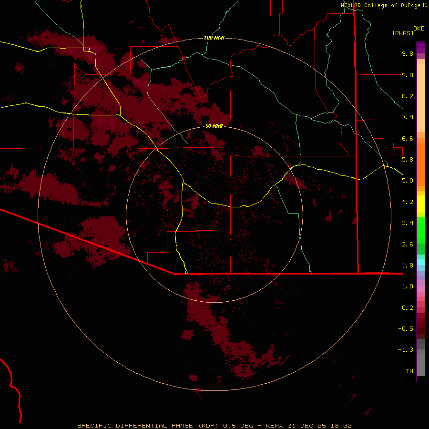Click the 5.8 legend value
Screen dimensions: 429x429
click(408, 160)
